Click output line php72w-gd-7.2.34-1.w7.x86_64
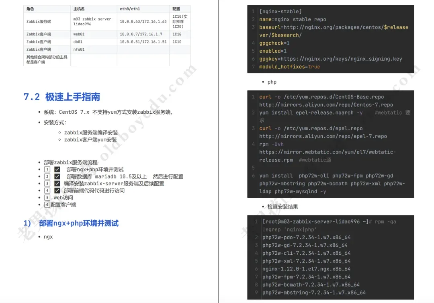434x303 pixels. [305, 245]
